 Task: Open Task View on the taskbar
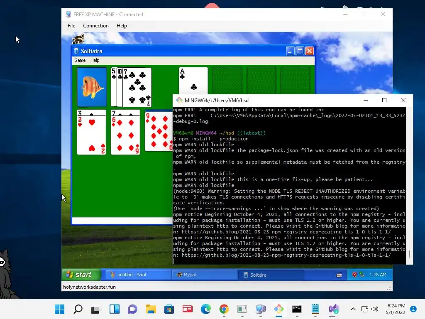click(96, 309)
